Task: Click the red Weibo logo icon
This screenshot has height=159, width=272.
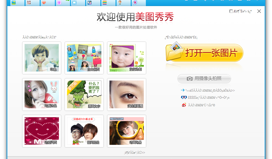Action: pos(184,105)
